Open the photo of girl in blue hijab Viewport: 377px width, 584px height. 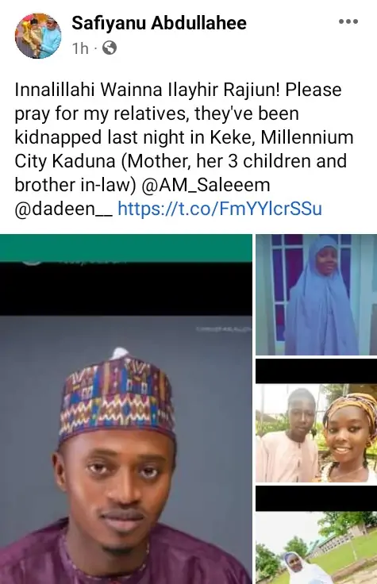(316, 294)
